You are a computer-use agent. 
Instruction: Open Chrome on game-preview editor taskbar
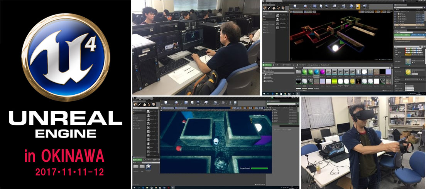click(x=156, y=187)
